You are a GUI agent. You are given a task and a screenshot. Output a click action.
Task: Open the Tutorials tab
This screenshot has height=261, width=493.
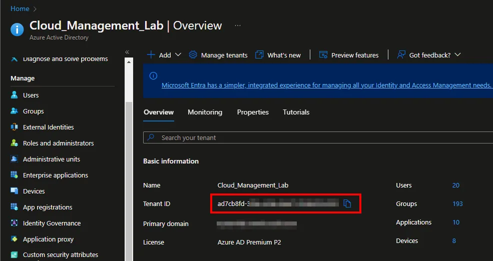point(296,112)
